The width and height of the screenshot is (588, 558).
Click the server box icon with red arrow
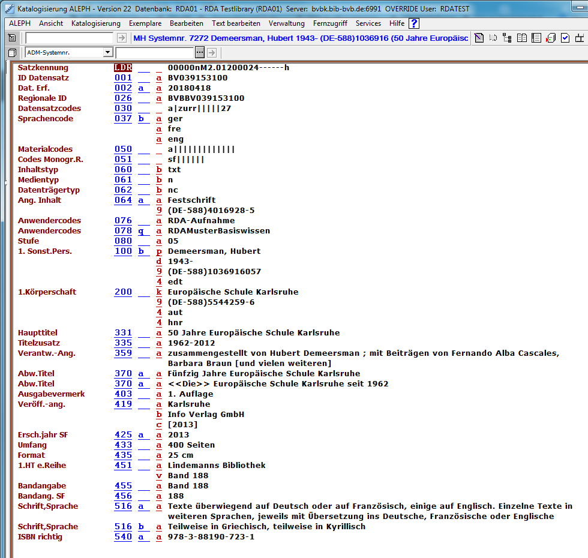point(551,38)
